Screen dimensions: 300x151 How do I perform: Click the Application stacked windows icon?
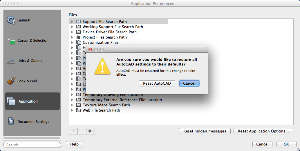(11, 101)
